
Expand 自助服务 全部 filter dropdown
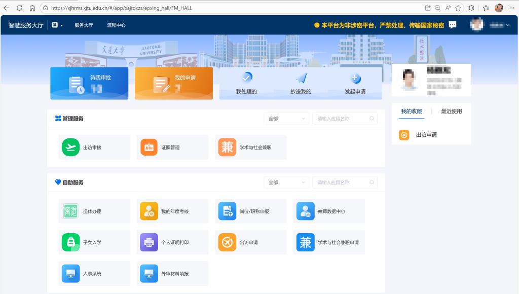286,182
